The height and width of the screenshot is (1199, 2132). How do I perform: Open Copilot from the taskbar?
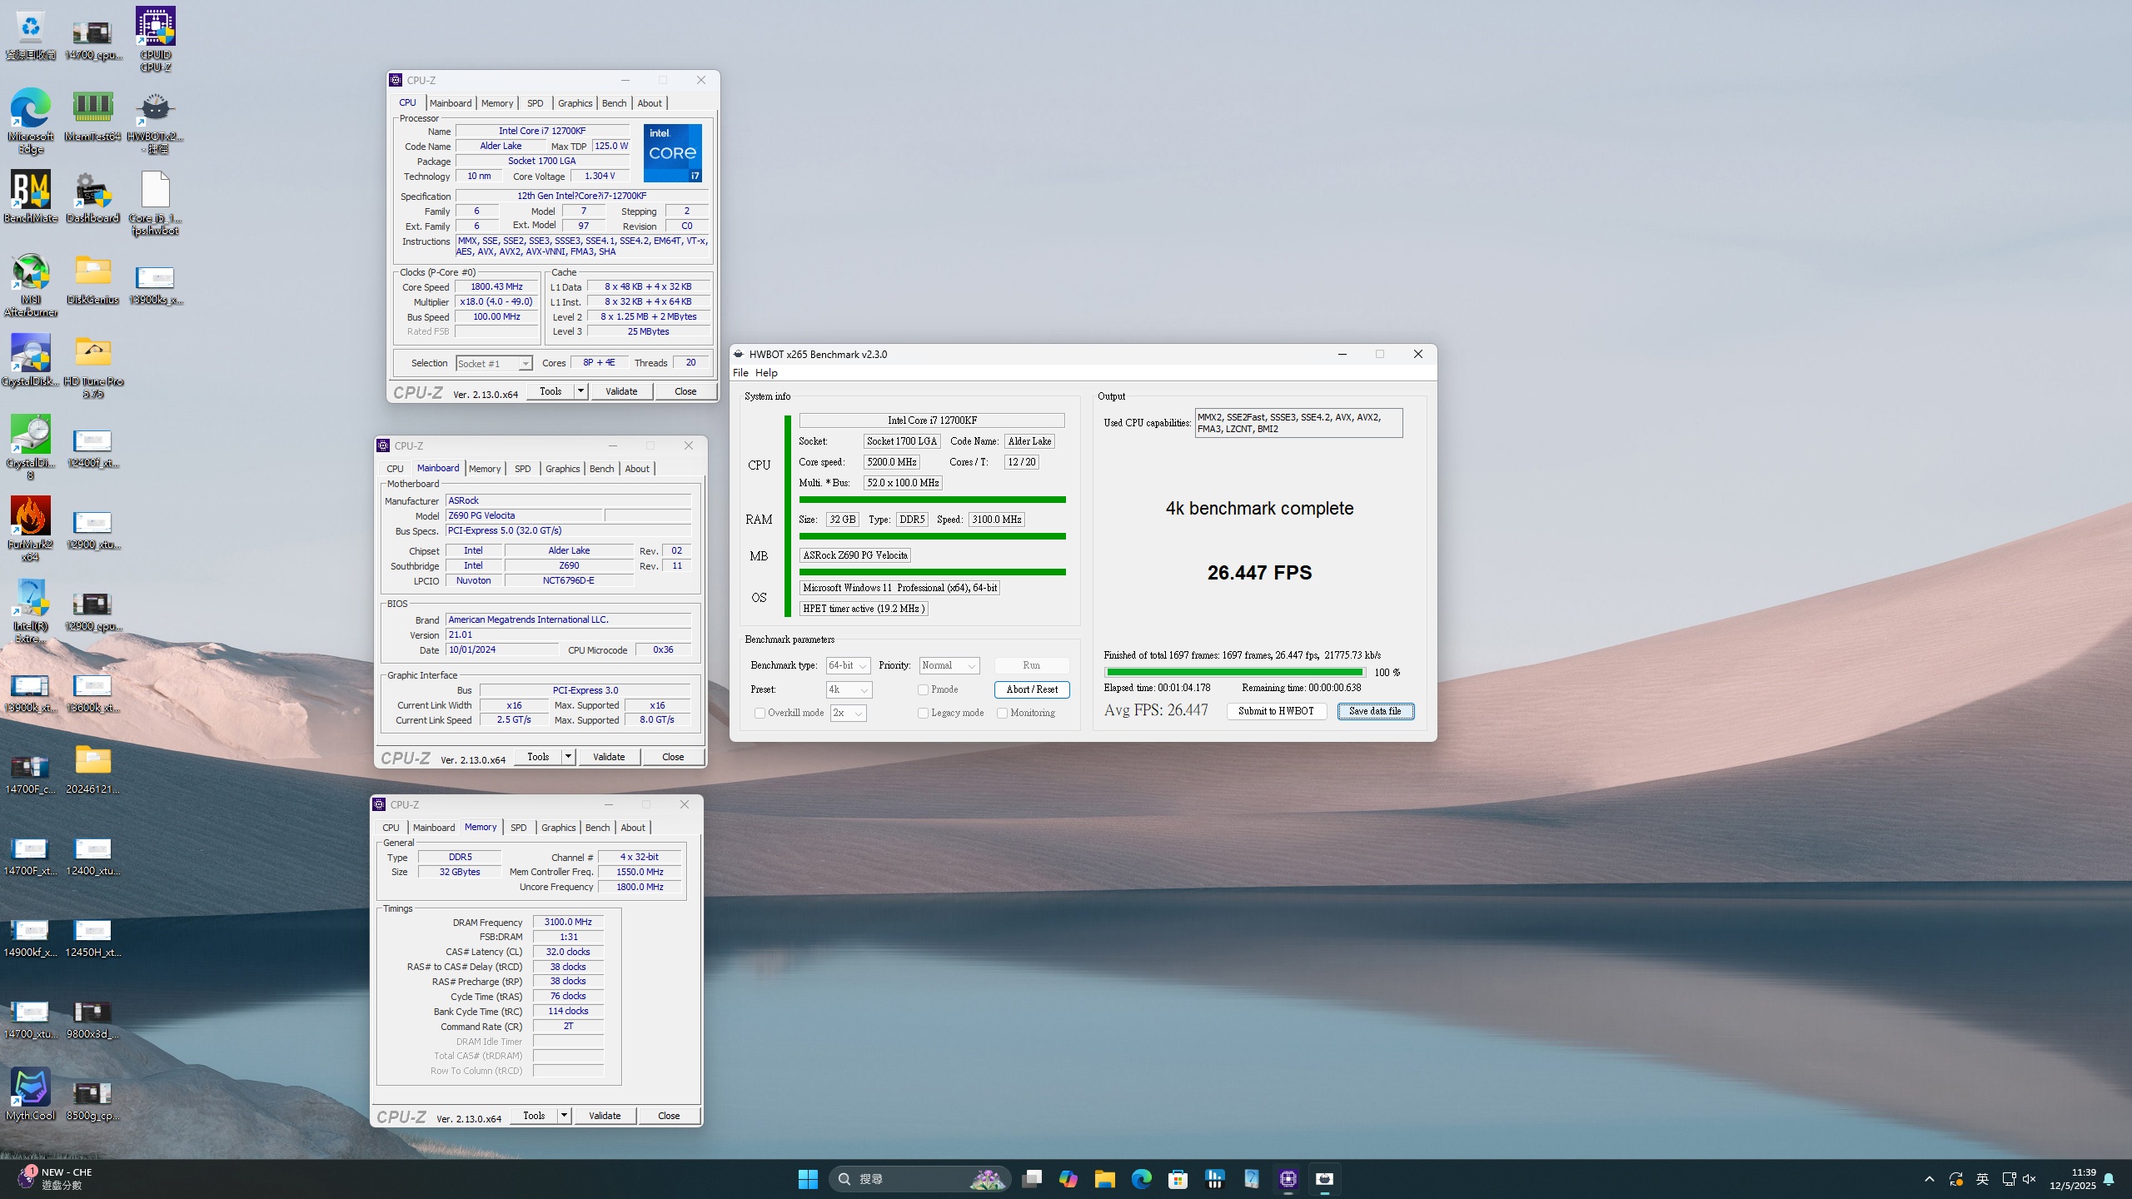point(1068,1179)
